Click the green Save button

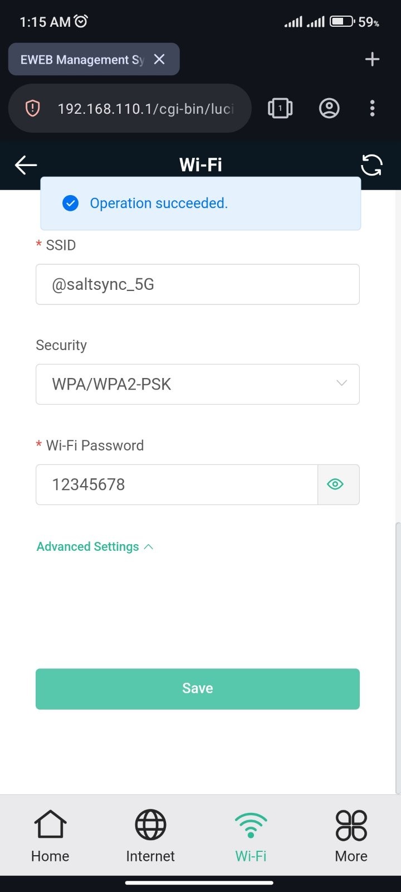tap(198, 689)
